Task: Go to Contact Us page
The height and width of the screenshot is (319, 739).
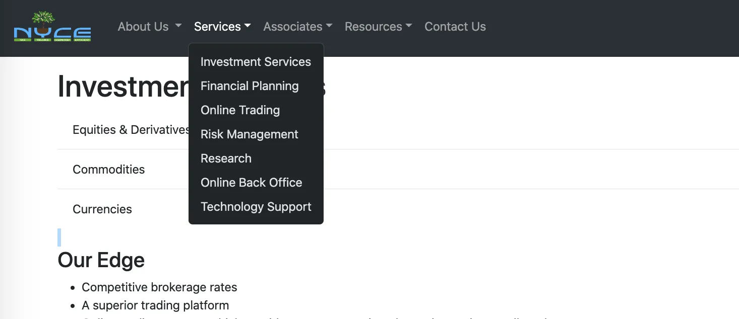Action: [455, 27]
